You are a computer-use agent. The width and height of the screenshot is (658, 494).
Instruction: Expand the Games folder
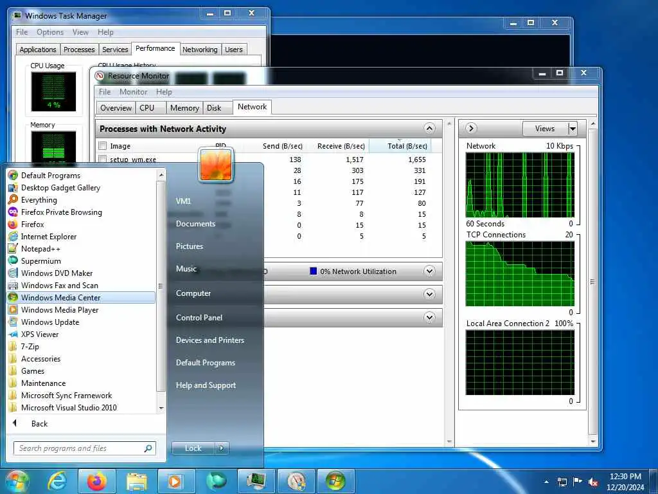pos(26,371)
